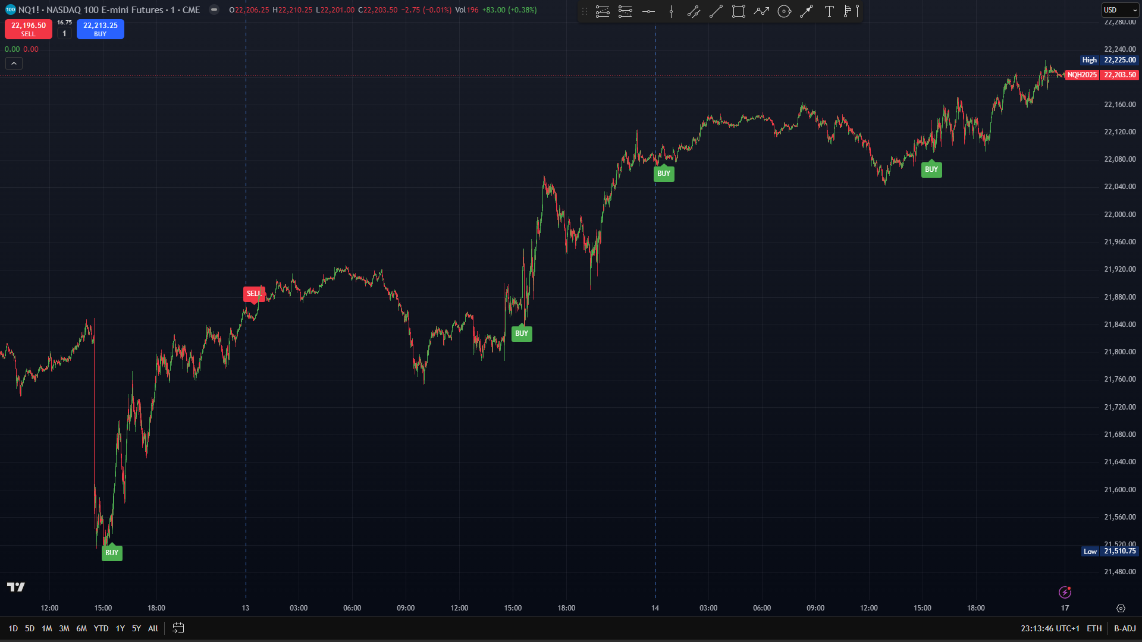Grab the drawing toolbar drag handle
1142x642 pixels.
[x=585, y=11]
